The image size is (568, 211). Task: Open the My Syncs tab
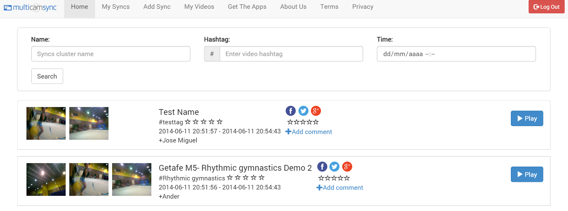coord(116,7)
